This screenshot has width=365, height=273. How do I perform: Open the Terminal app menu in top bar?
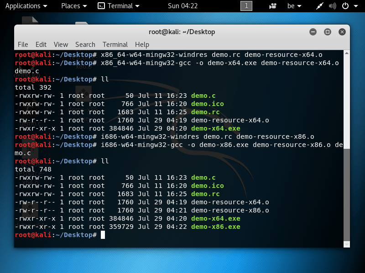(118, 6)
